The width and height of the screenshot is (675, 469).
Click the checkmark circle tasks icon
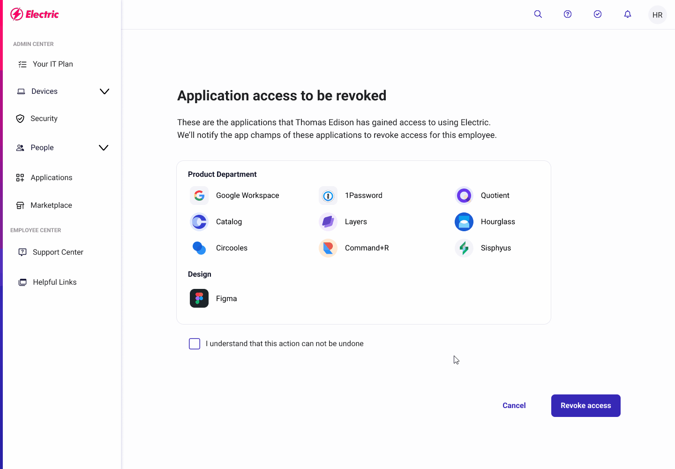pos(598,14)
